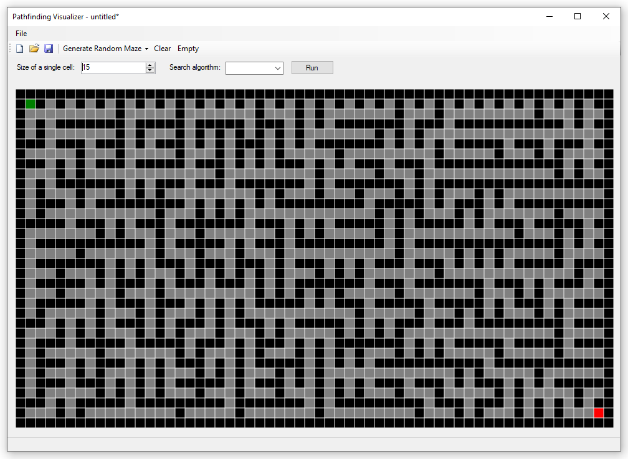The height and width of the screenshot is (459, 628).
Task: Click Clear in the toolbar
Action: [162, 48]
